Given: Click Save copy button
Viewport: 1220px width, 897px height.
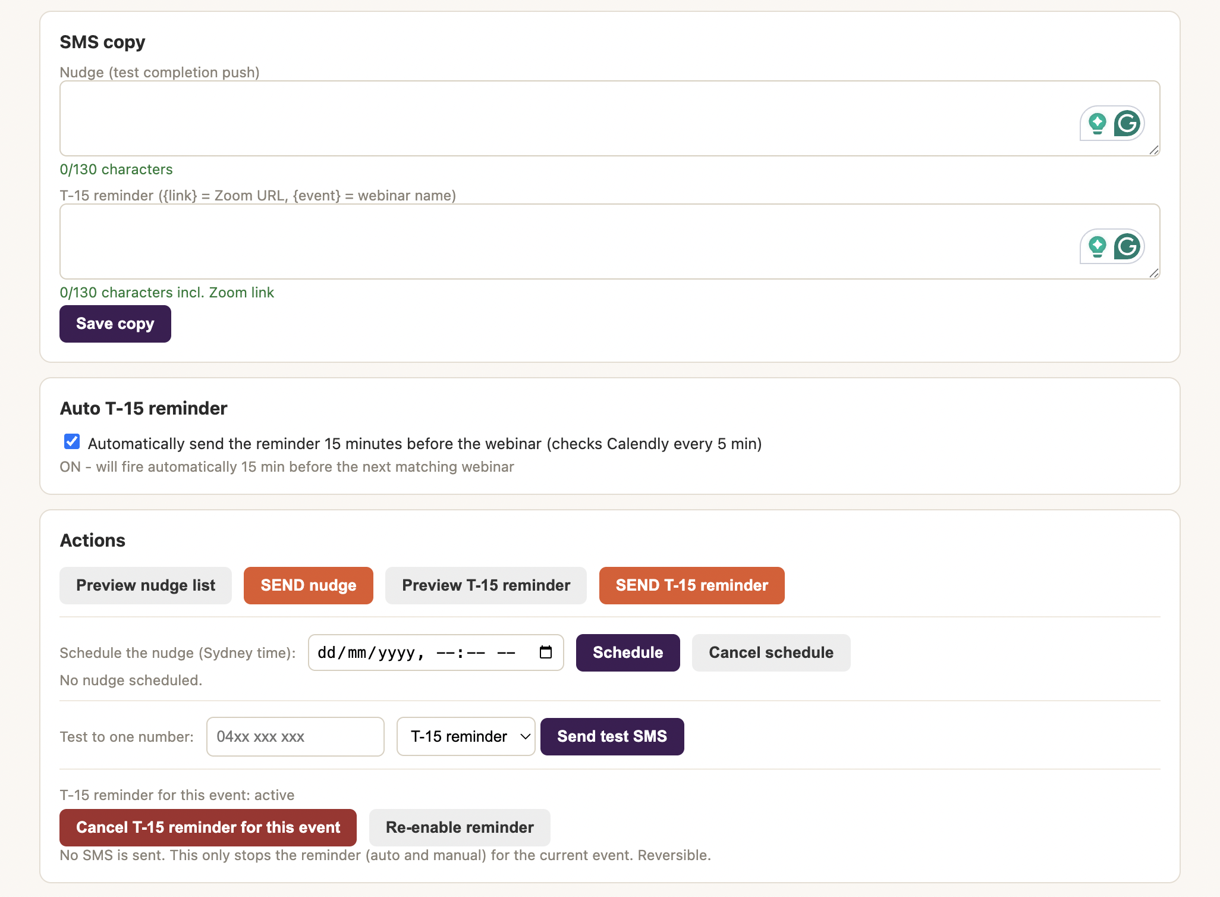Looking at the screenshot, I should point(115,324).
